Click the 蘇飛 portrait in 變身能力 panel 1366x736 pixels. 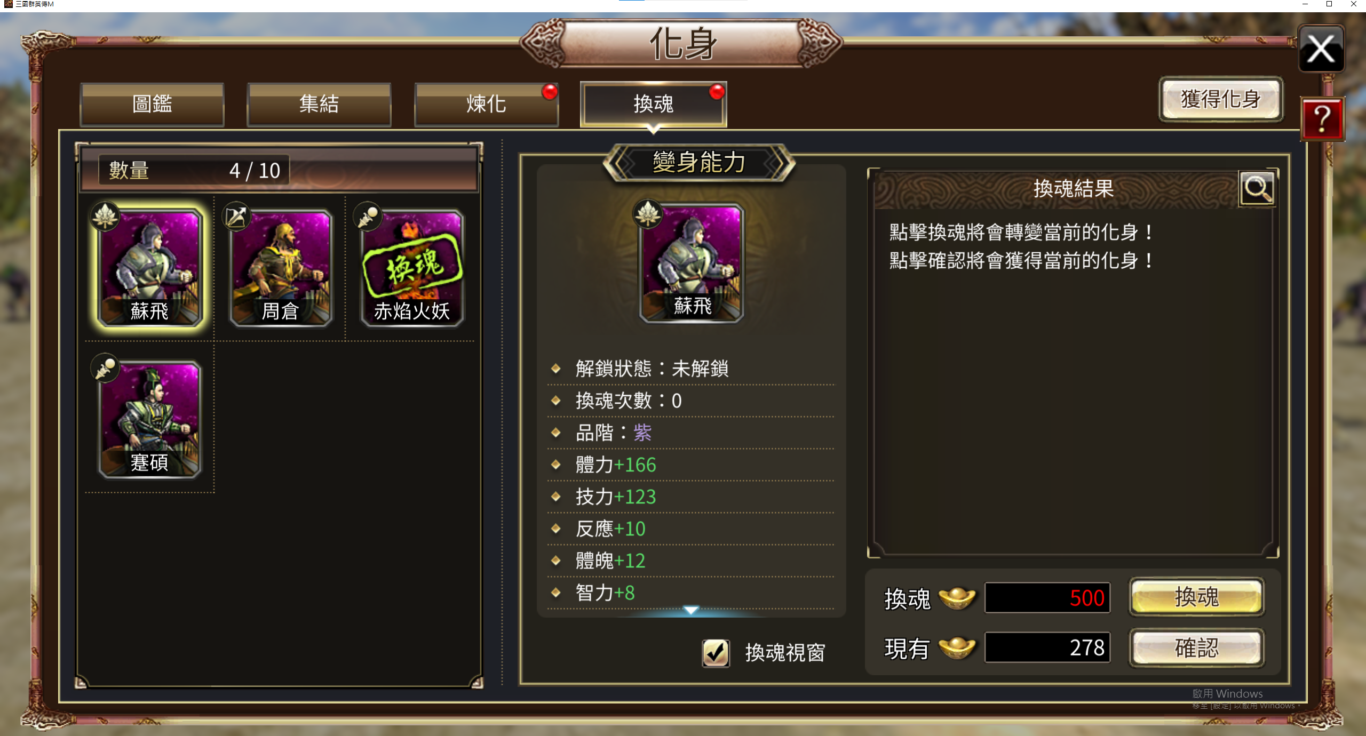coord(692,263)
